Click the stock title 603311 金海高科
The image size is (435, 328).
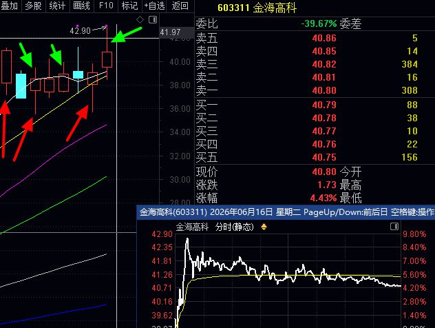257,8
